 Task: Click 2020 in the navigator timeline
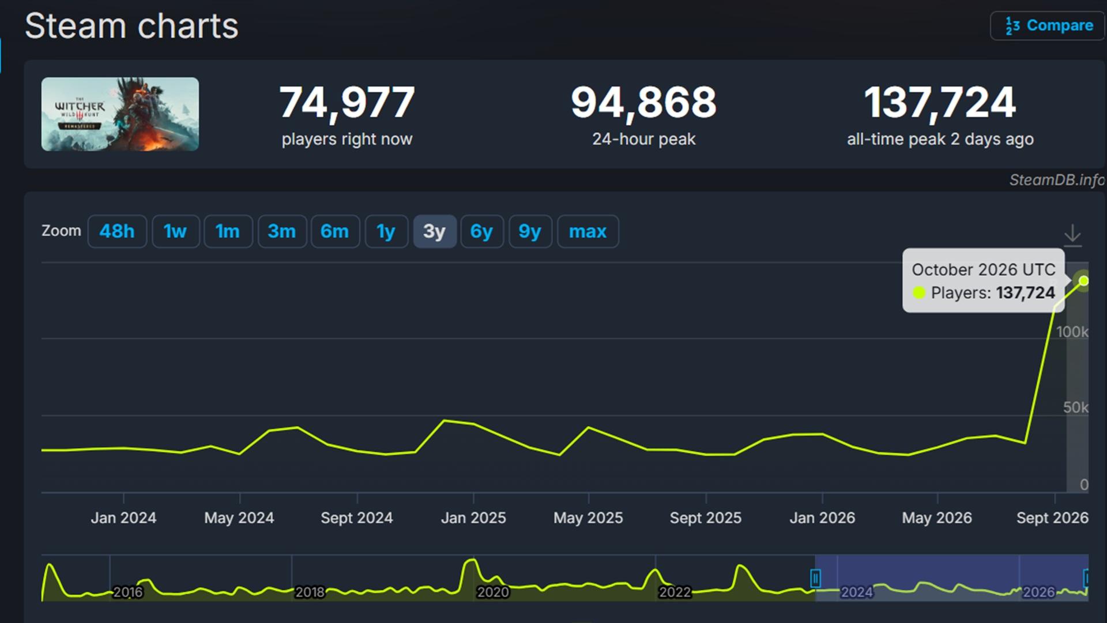pos(493,592)
